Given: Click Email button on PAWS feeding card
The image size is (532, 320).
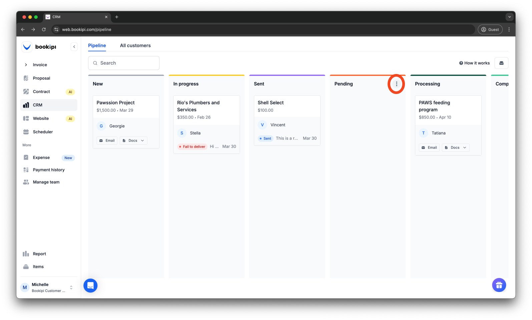Looking at the screenshot, I should click(x=429, y=148).
